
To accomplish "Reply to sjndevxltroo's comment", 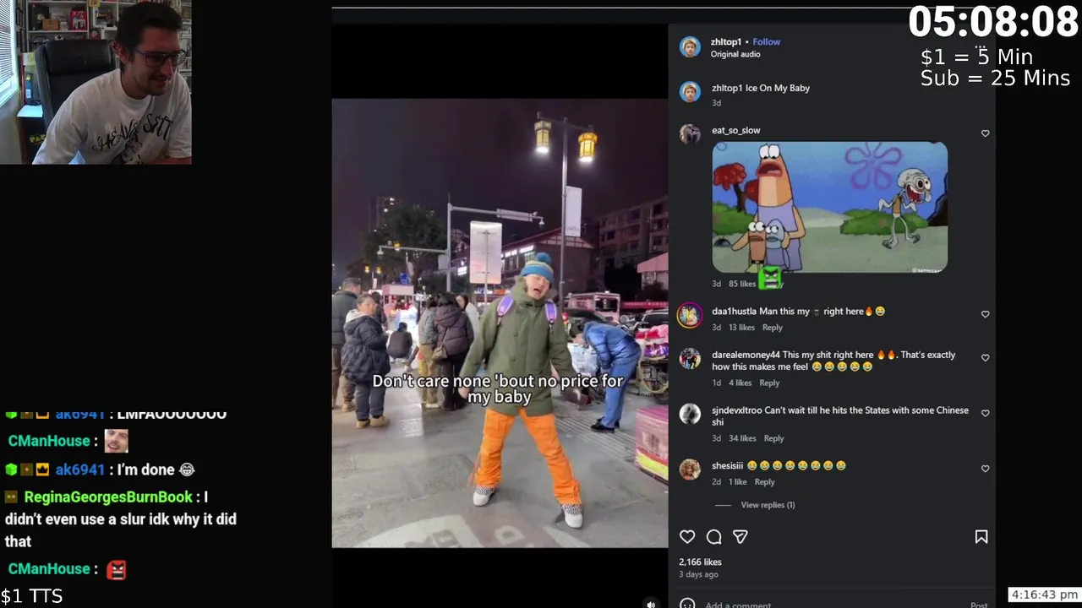I will 773,438.
